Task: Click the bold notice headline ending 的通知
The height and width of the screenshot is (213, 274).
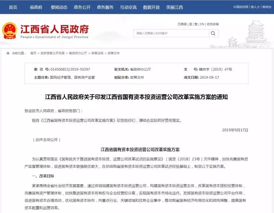Action: [x=136, y=97]
